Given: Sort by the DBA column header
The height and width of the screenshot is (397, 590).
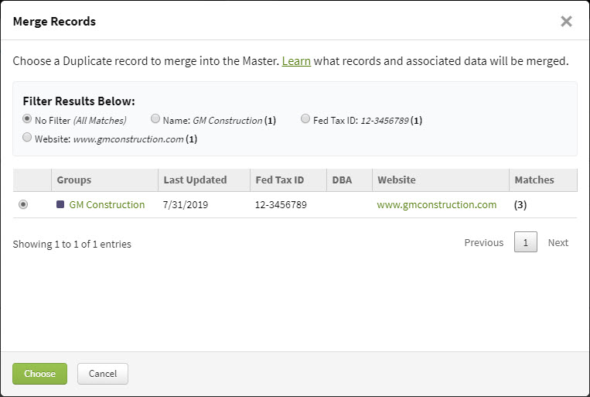Looking at the screenshot, I should tap(350, 180).
